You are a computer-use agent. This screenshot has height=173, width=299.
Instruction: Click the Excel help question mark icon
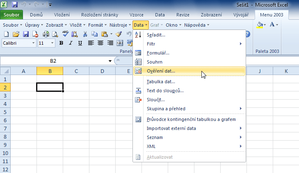[x=247, y=34]
